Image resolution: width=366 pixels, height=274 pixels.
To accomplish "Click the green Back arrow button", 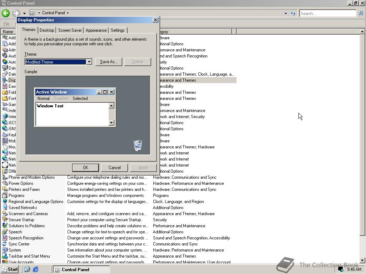I will [x=6, y=13].
